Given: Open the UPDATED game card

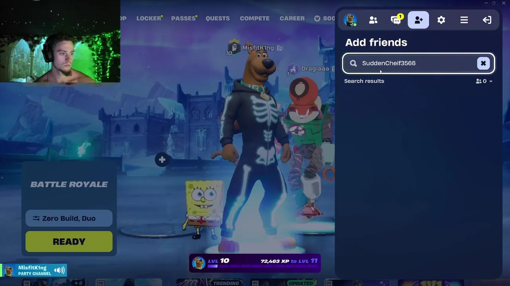Looking at the screenshot, I should point(284,283).
